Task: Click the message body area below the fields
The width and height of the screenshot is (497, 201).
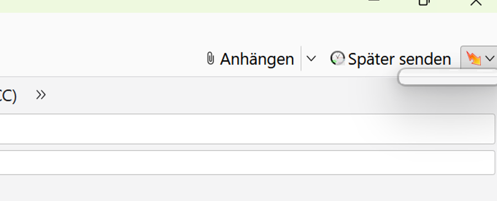Action: 248,189
